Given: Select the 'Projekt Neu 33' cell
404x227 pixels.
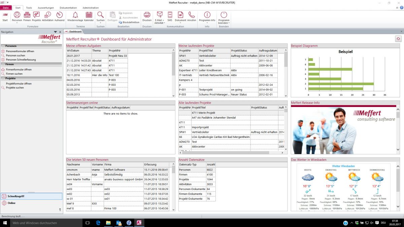Looking at the screenshot, I should click(118, 56).
